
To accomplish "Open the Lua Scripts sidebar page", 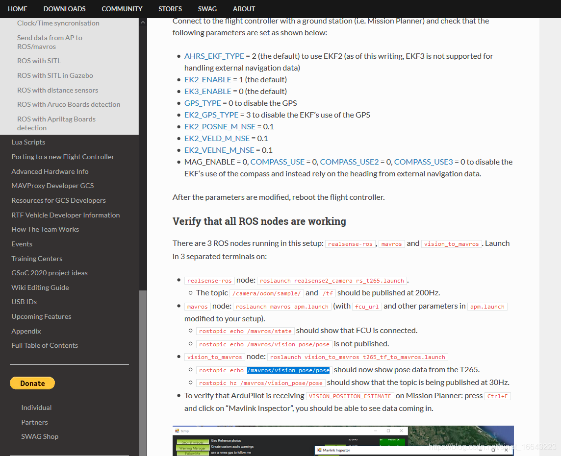I will tap(28, 142).
